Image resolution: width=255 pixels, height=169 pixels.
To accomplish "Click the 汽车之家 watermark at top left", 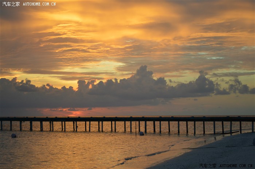I will 11,4.
